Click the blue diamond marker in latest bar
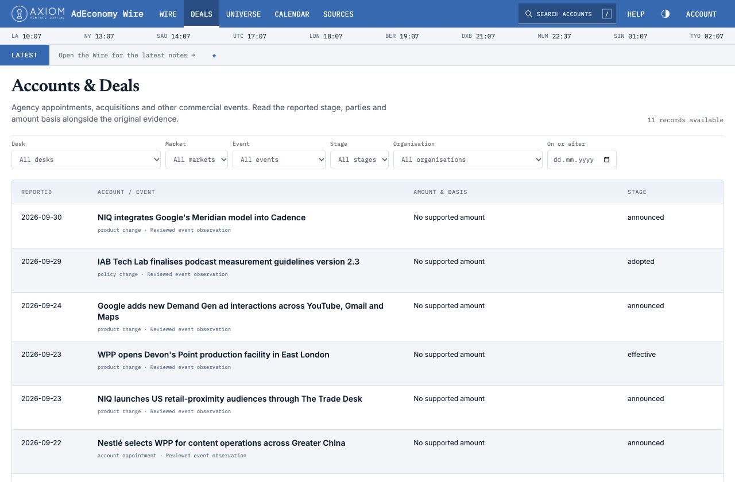This screenshot has width=735, height=482. 214,56
